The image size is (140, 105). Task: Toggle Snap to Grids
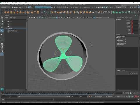pyautogui.click(x=58, y=7)
